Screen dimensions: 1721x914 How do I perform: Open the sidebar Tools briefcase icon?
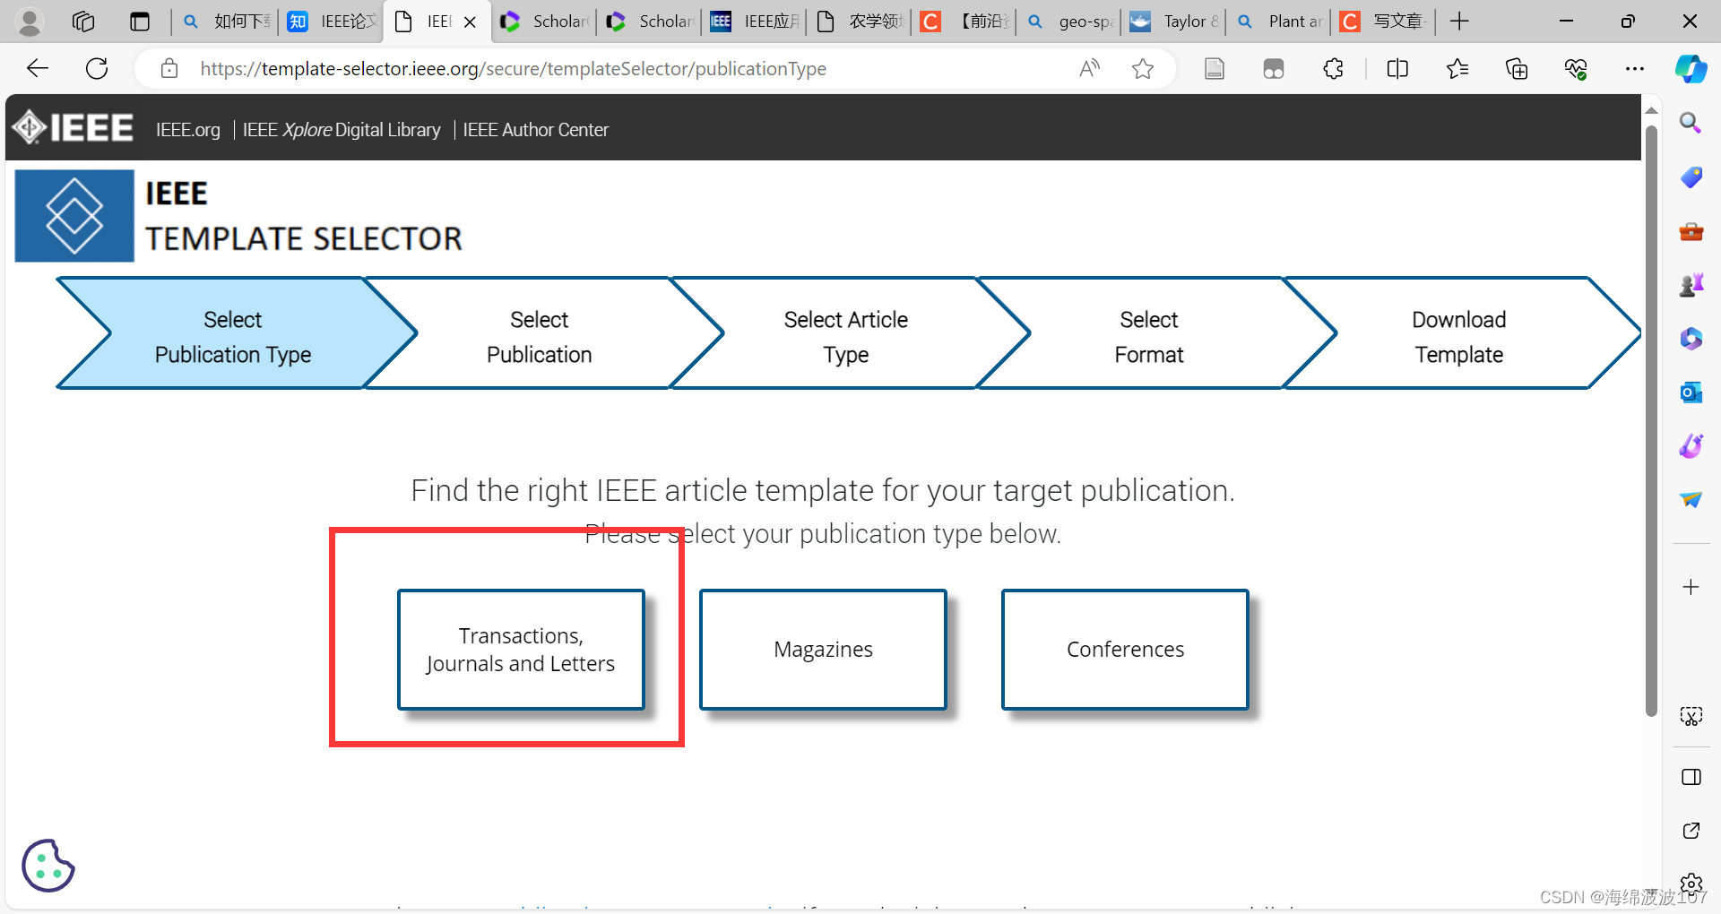click(x=1691, y=231)
